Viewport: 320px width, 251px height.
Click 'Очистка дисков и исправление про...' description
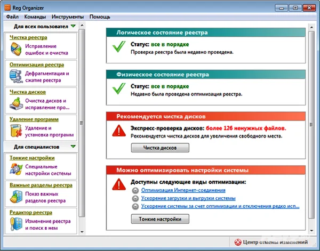click(47, 104)
